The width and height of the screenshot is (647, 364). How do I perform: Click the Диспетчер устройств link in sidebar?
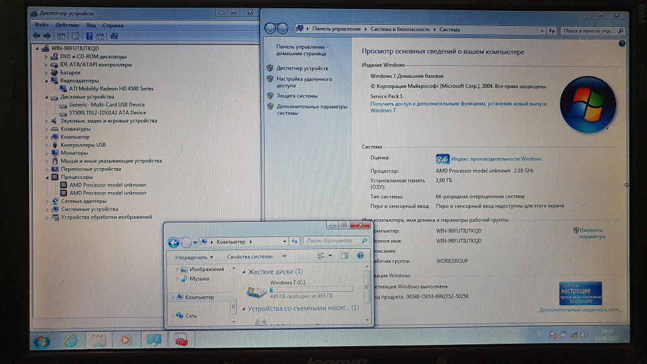[x=302, y=68]
